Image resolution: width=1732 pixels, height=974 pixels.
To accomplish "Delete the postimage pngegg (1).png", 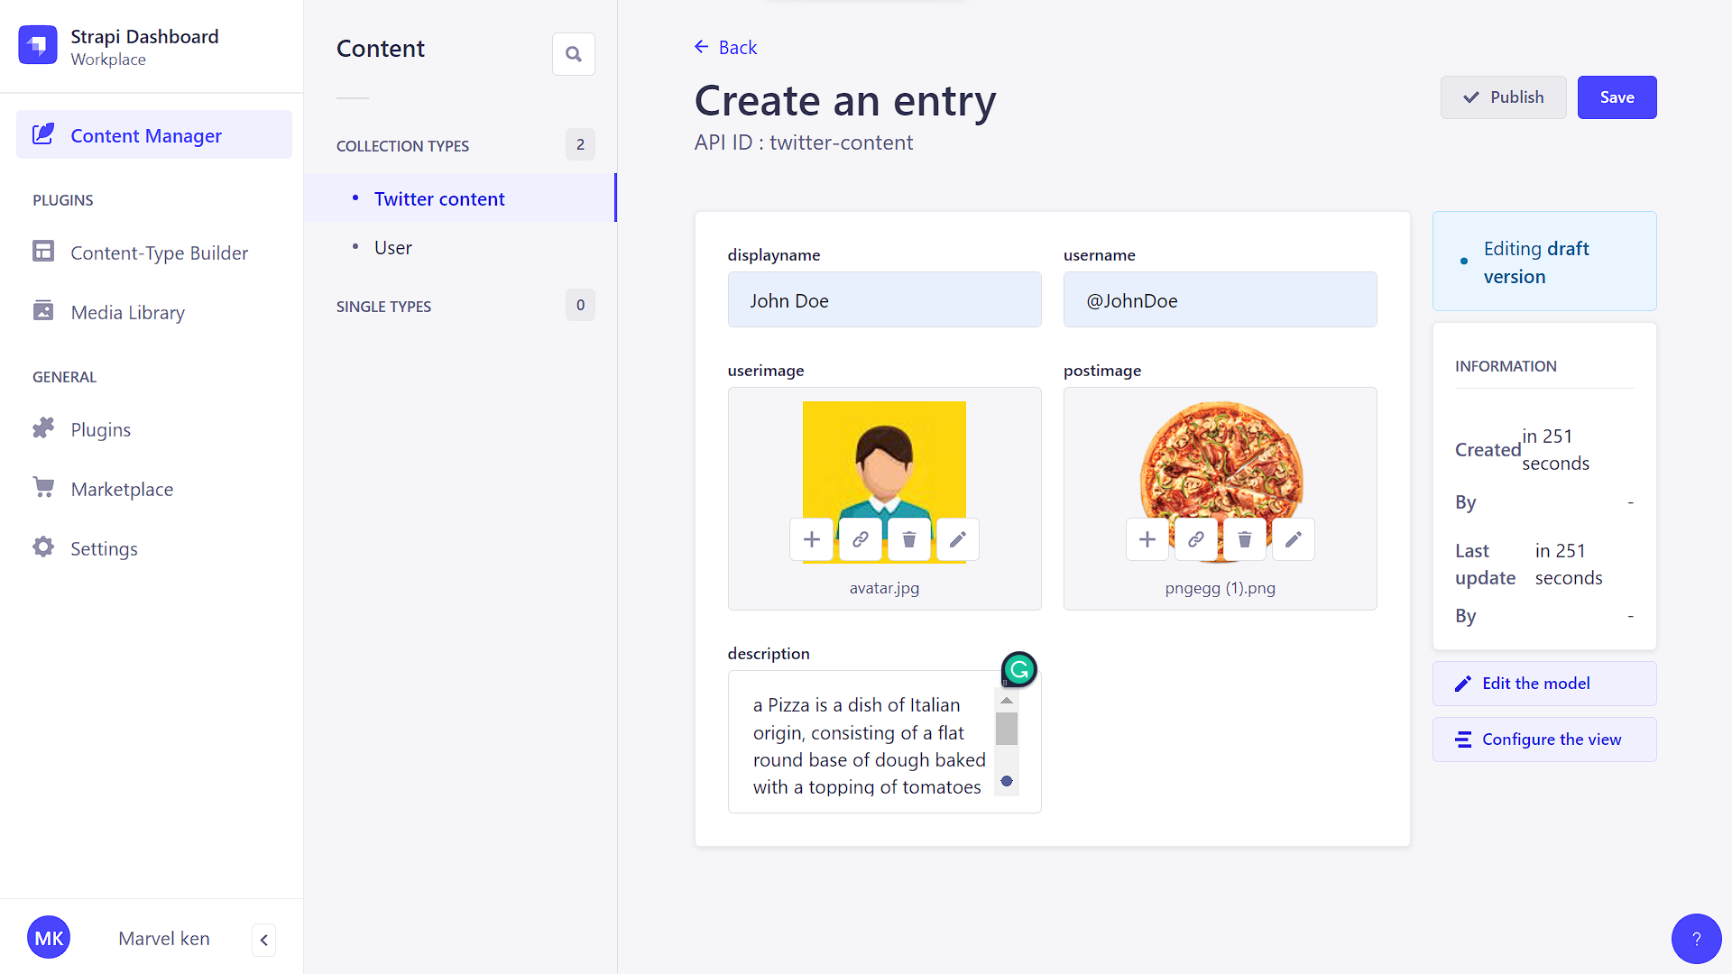I will coord(1245,539).
